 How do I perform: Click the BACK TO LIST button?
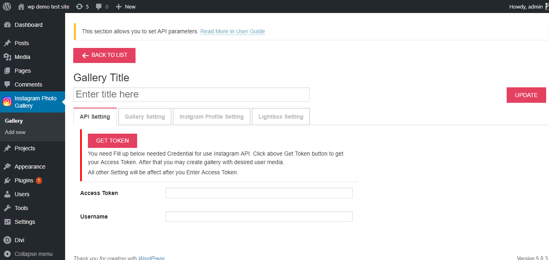(x=104, y=55)
